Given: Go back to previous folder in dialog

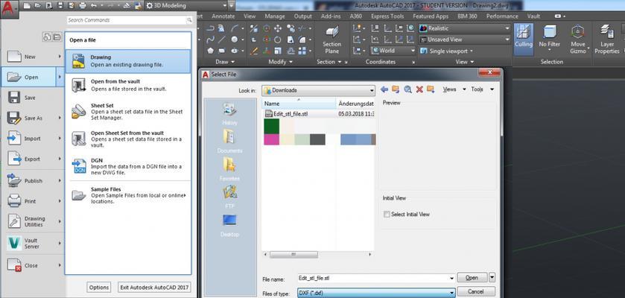Looking at the screenshot, I should click(384, 89).
